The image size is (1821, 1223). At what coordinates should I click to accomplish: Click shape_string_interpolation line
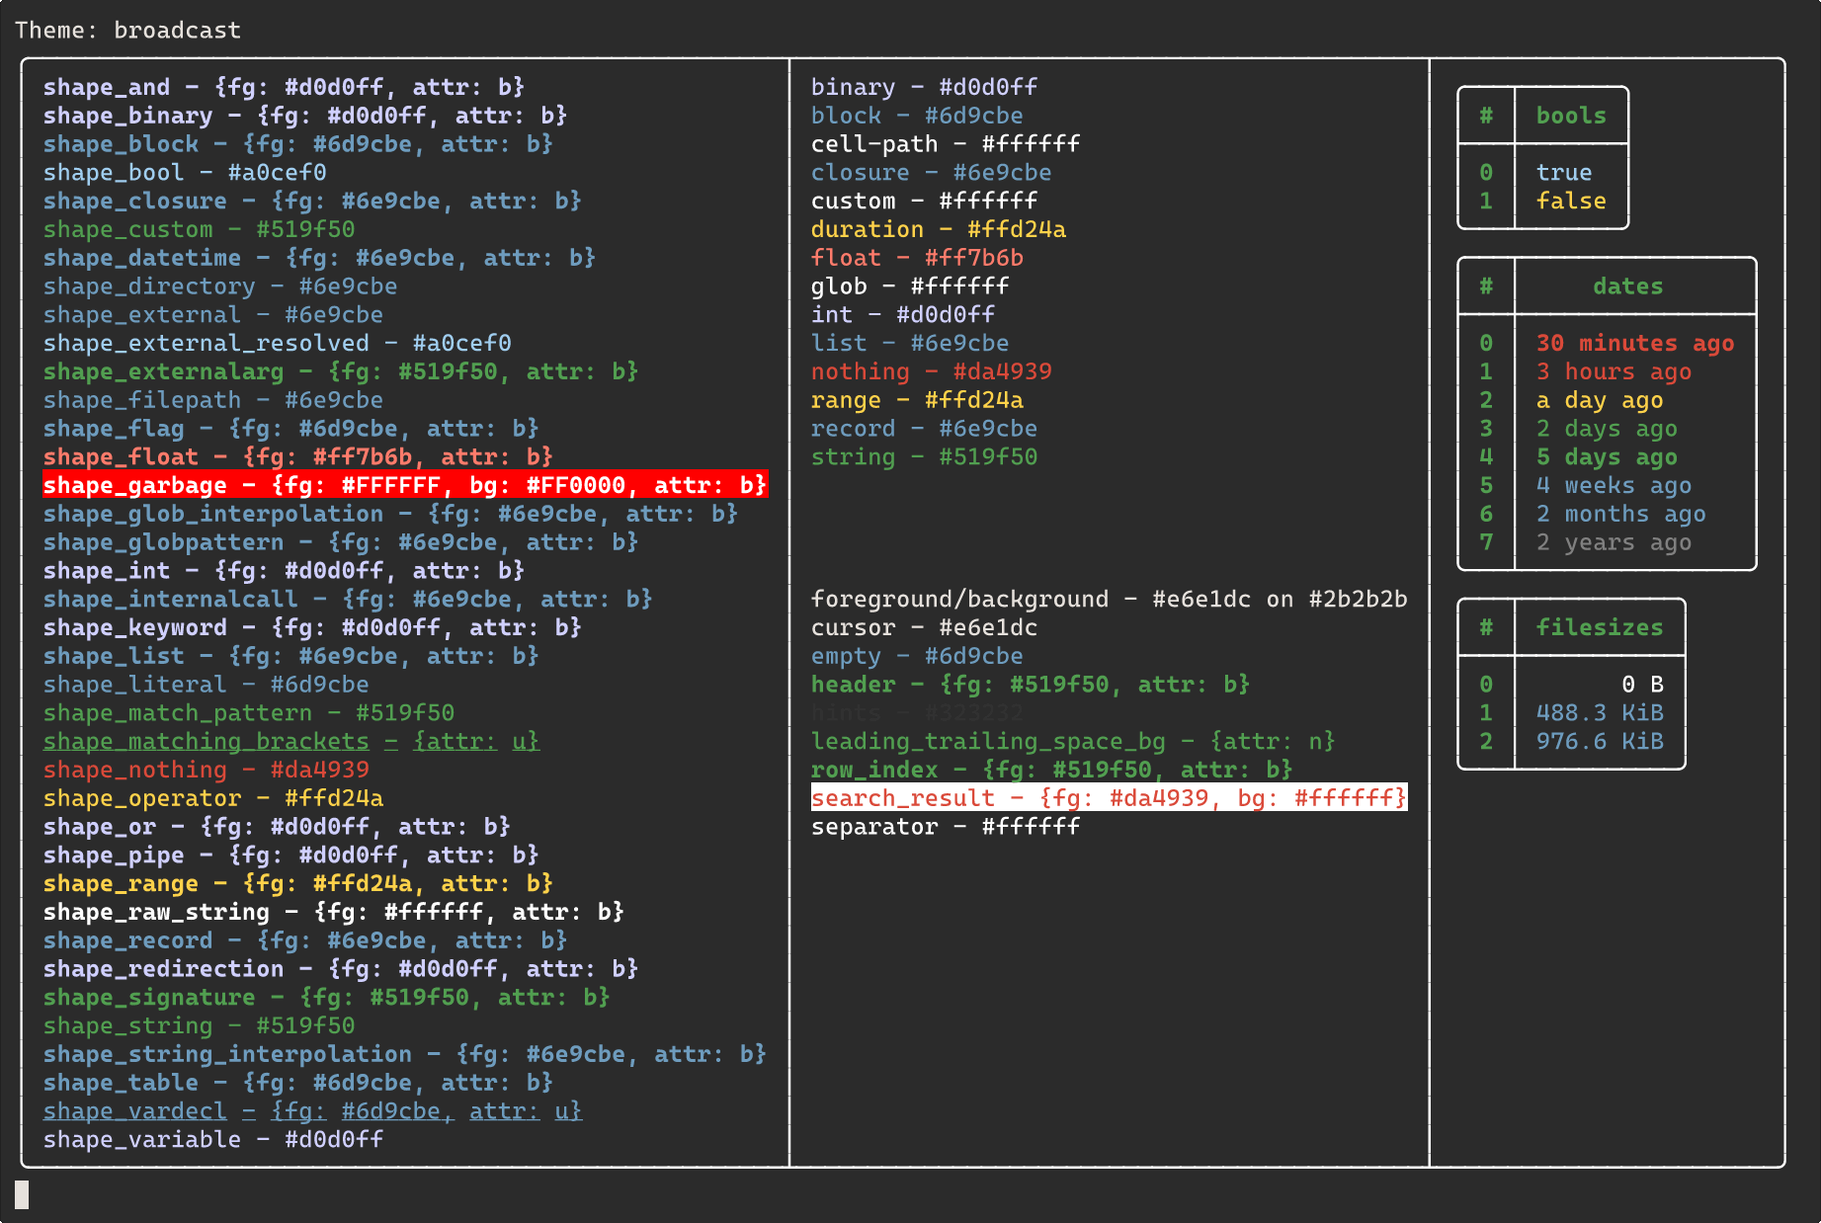point(405,1055)
